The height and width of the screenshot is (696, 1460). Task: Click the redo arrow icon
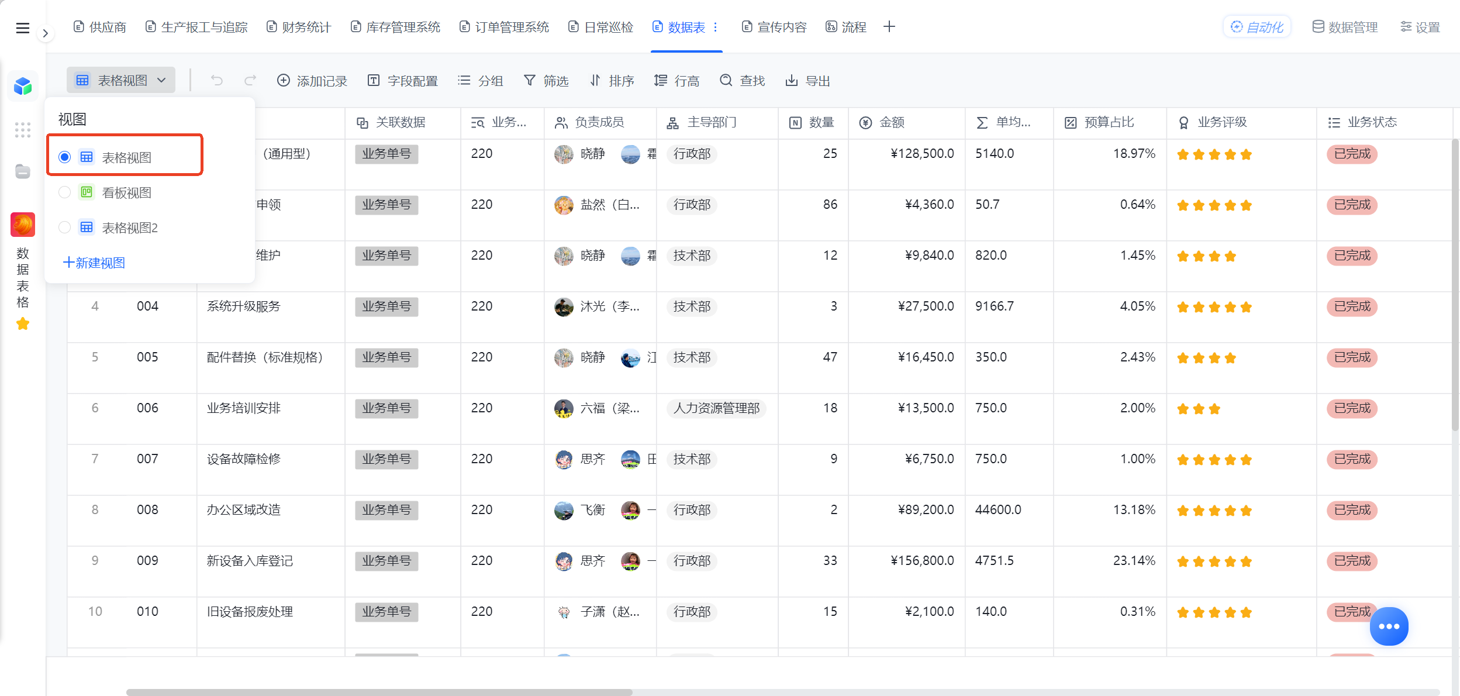click(250, 80)
